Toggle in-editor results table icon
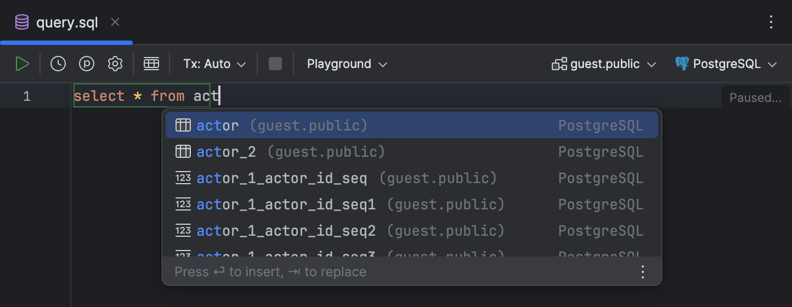Screen dimensions: 792x307 pyautogui.click(x=151, y=64)
